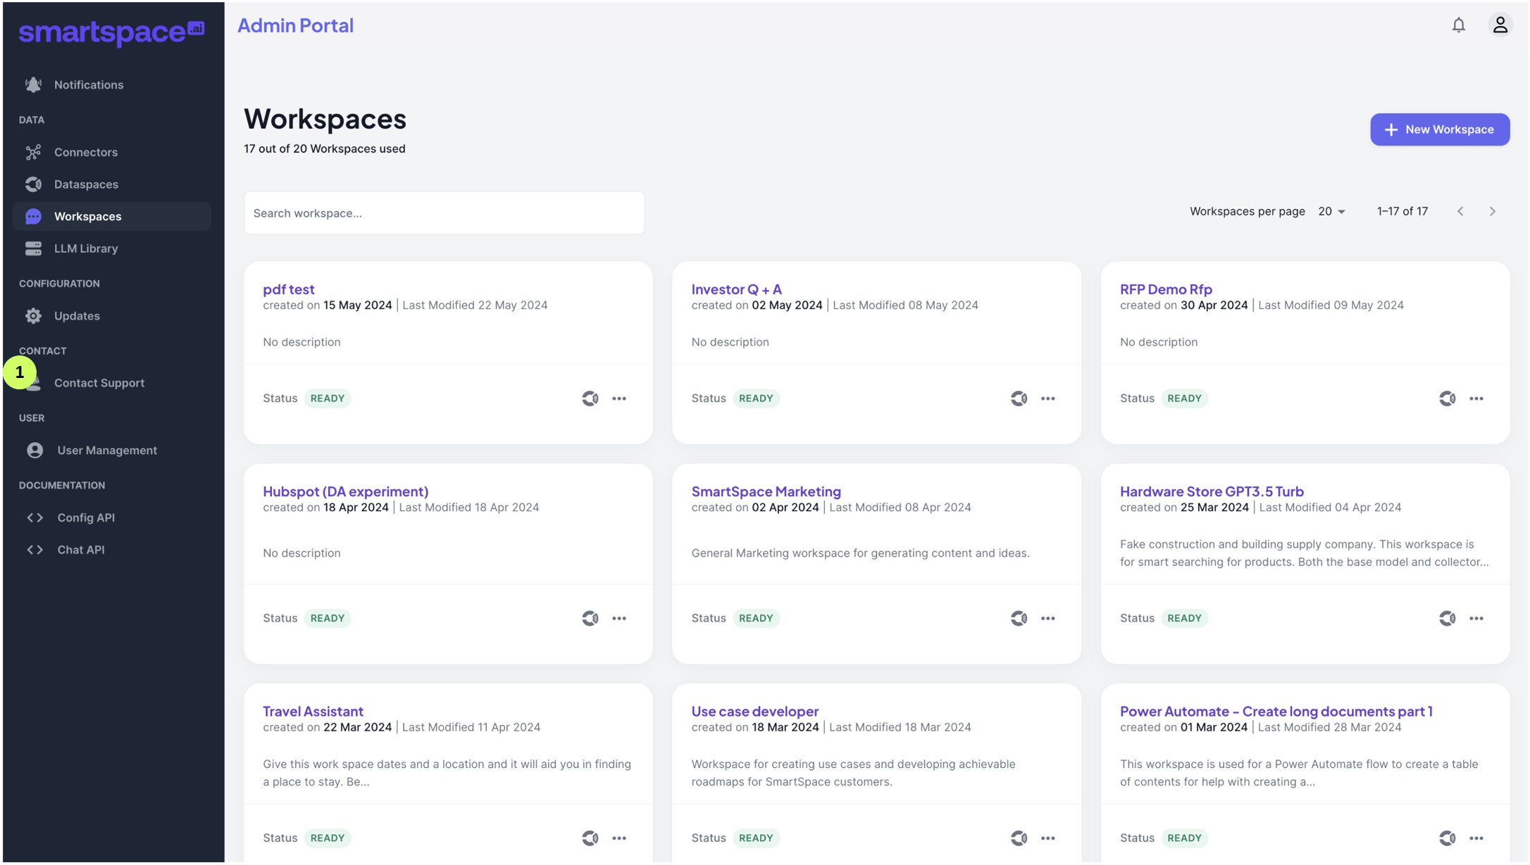Click the New Workspace button
The width and height of the screenshot is (1530, 865).
[x=1439, y=130]
